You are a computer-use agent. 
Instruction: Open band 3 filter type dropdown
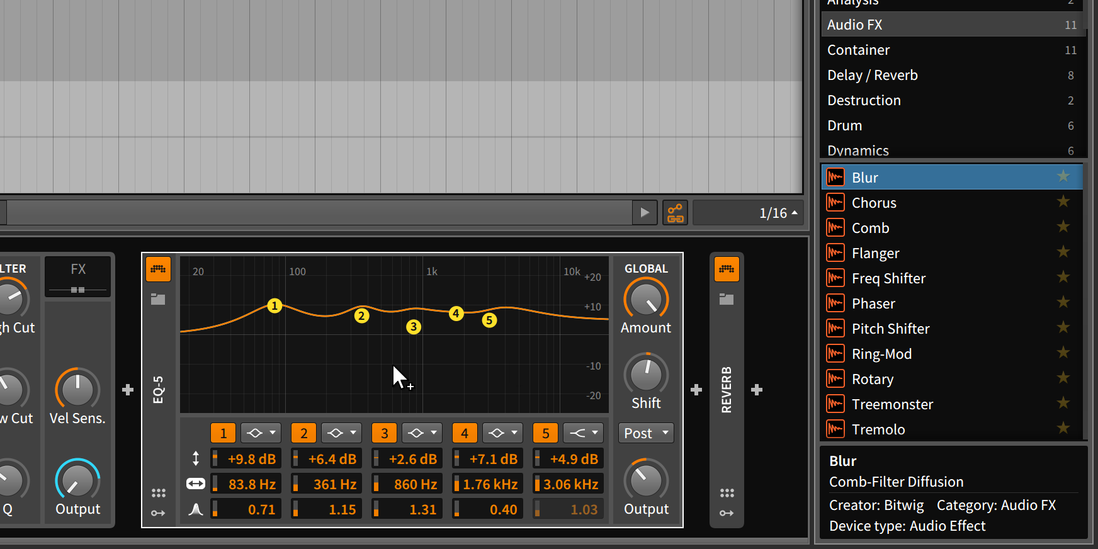pyautogui.click(x=422, y=433)
